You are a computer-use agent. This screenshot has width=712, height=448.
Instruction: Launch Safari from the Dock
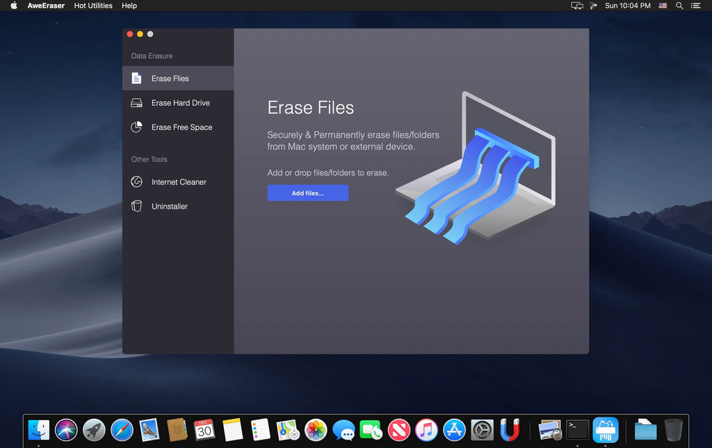click(122, 430)
